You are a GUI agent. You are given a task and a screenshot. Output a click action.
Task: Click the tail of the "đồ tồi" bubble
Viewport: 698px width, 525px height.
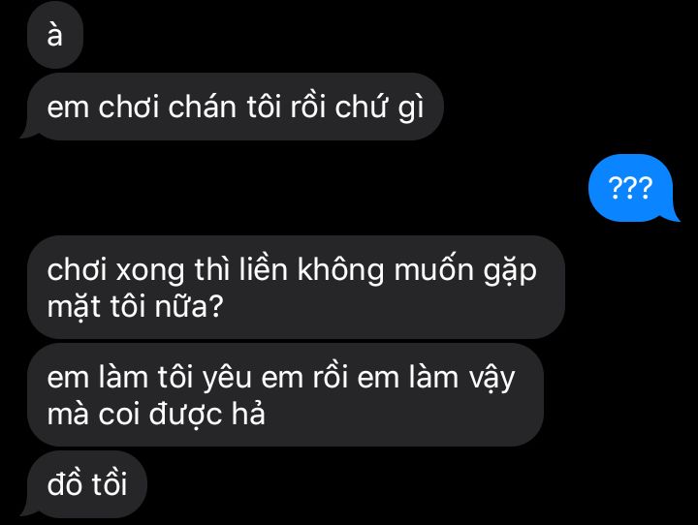coord(27,511)
